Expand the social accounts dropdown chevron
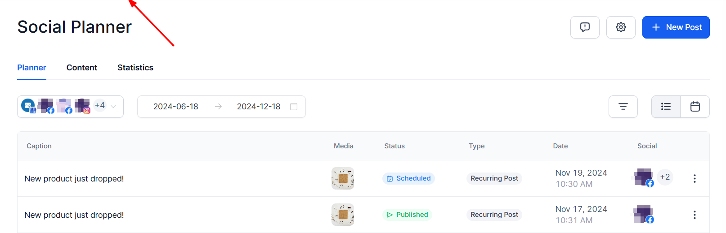Viewport: 726px width, 233px height. [x=113, y=107]
